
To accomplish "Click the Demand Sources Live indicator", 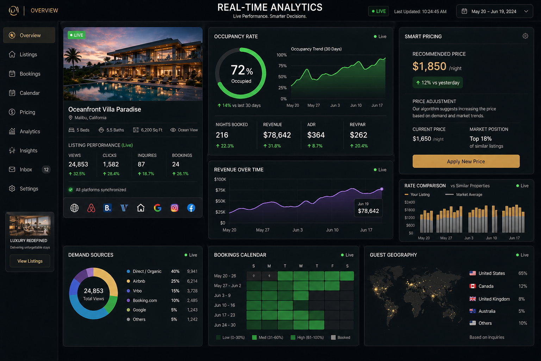I will pos(191,255).
